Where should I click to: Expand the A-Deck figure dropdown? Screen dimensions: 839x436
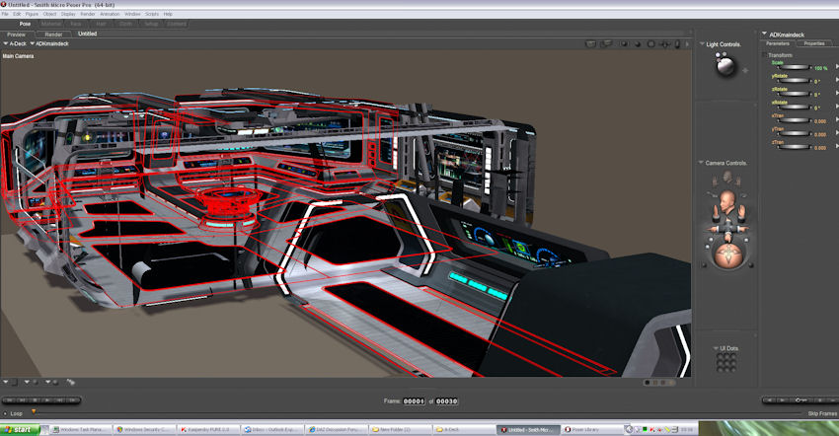pos(15,43)
